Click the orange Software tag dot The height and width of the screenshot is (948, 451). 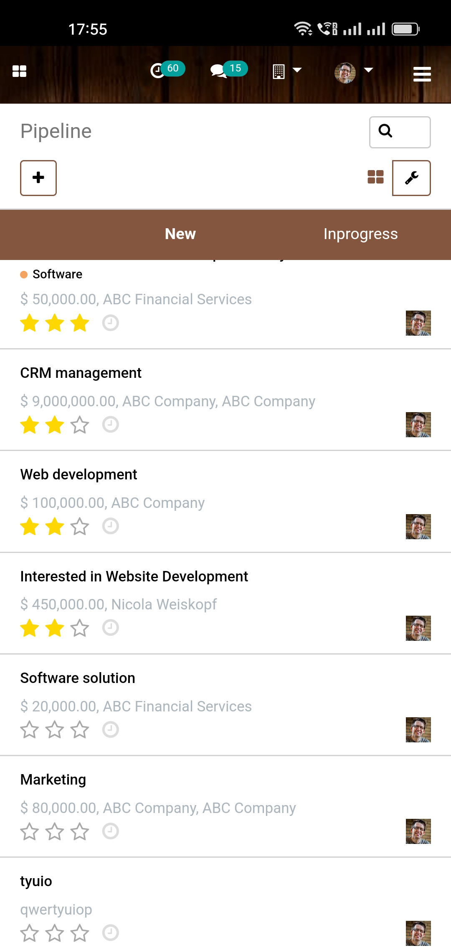[24, 275]
